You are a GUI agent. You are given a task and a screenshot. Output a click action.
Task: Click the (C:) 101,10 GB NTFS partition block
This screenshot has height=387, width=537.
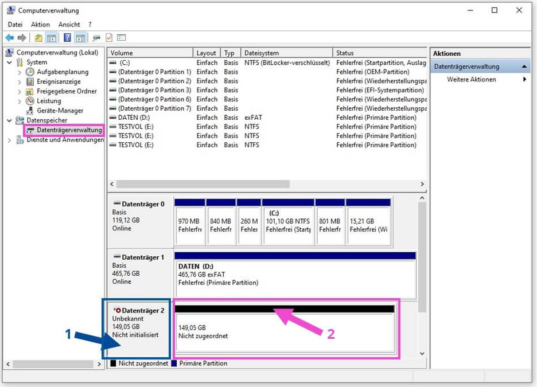pos(288,222)
